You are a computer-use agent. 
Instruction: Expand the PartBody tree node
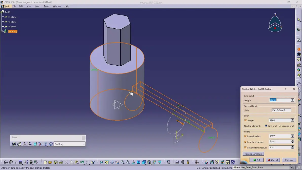click(x=2, y=31)
